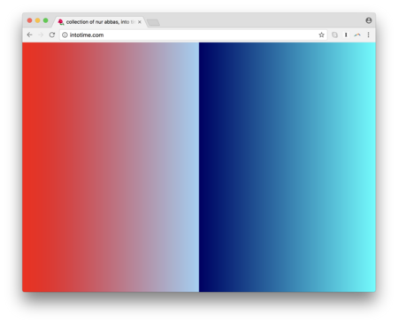The width and height of the screenshot is (398, 324).
Task: Open the copy-pages extension icon
Action: pyautogui.click(x=334, y=35)
